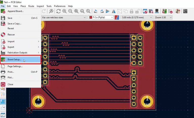Run the Design Rules Checker
Image resolution: width=194 pixels, height=118 pixels.
(x=170, y=11)
